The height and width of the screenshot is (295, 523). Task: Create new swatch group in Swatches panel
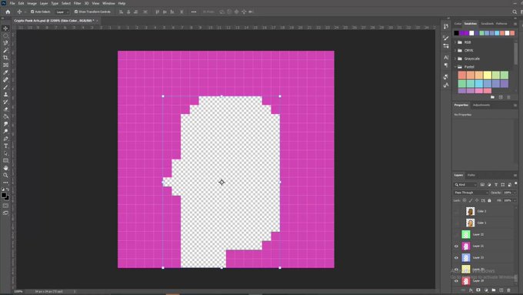[493, 97]
